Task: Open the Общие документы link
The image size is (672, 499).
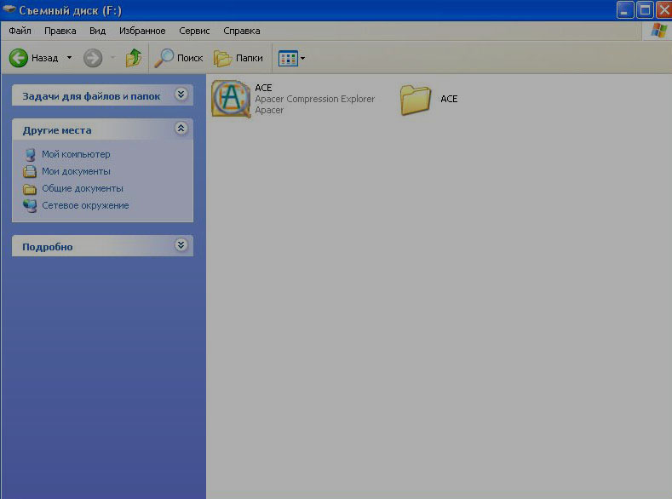Action: click(82, 188)
